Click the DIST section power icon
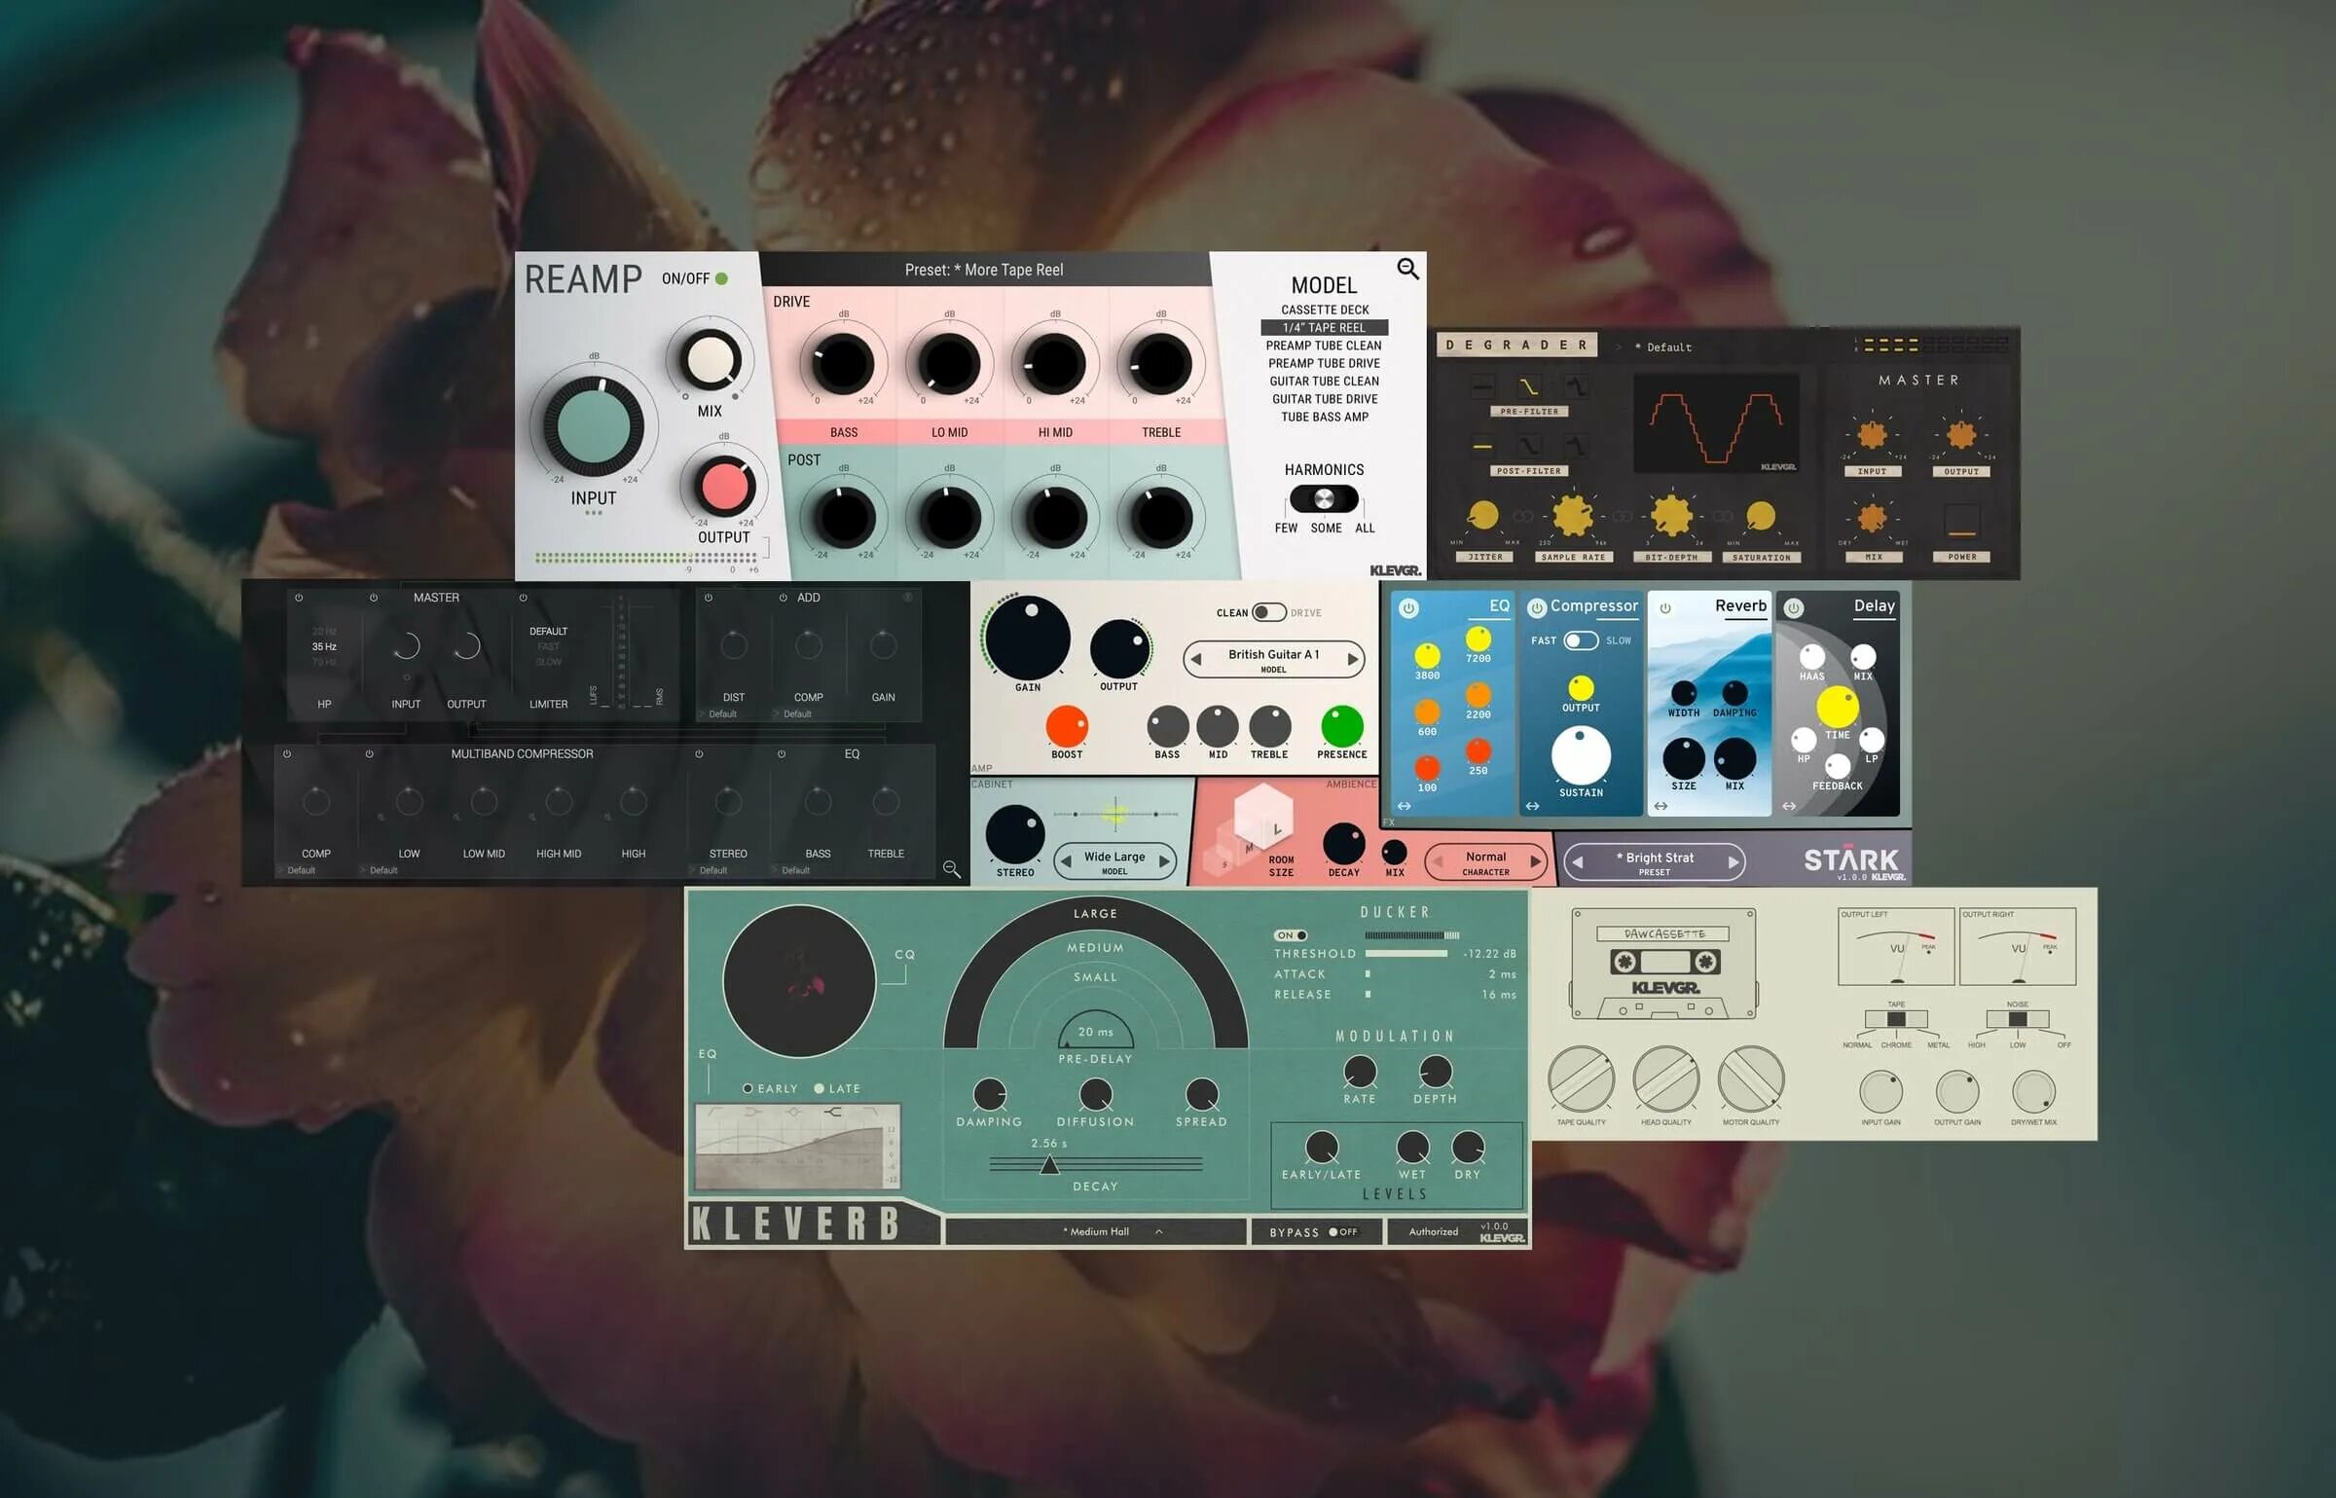This screenshot has height=1498, width=2336. point(709,598)
